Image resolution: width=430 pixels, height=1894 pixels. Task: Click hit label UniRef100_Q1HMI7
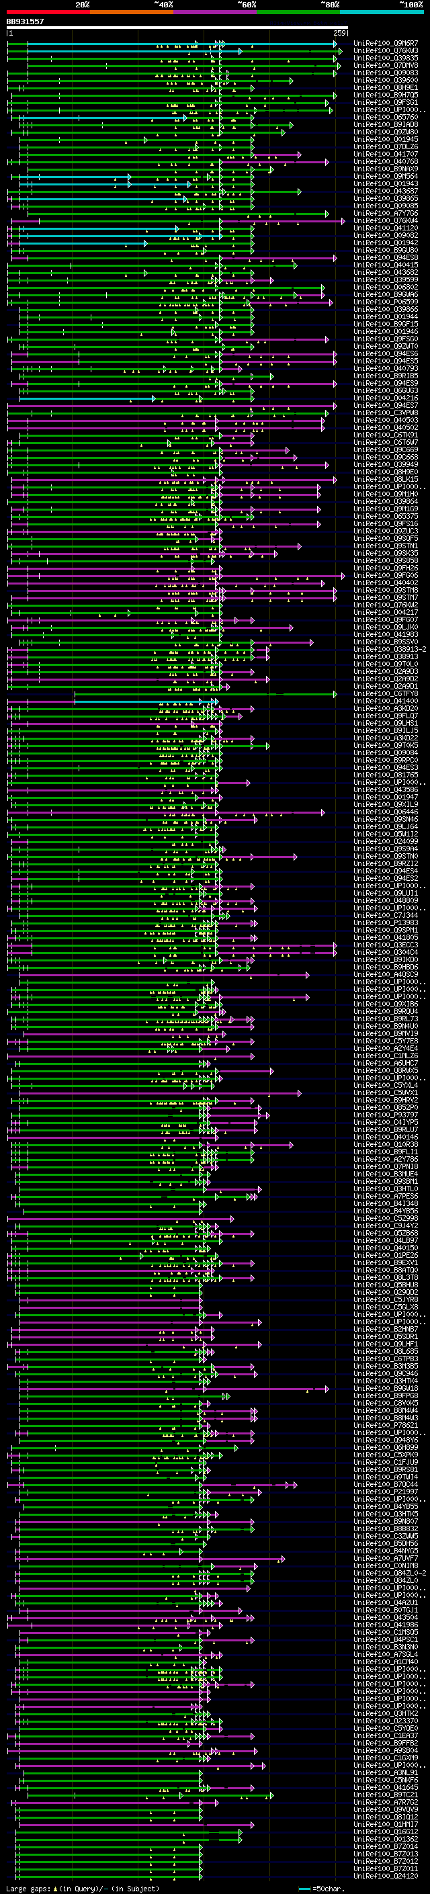(386, 1823)
